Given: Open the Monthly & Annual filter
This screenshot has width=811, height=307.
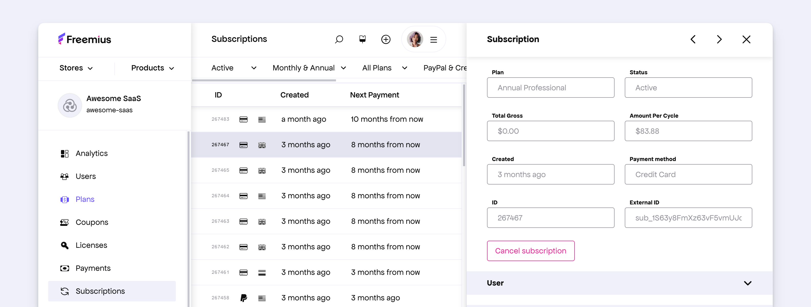Looking at the screenshot, I should point(309,68).
